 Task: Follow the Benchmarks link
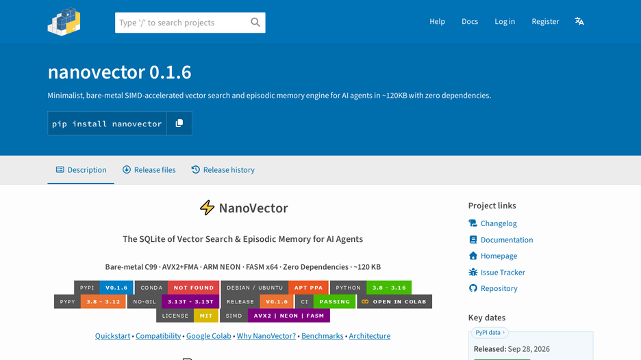[322, 335]
